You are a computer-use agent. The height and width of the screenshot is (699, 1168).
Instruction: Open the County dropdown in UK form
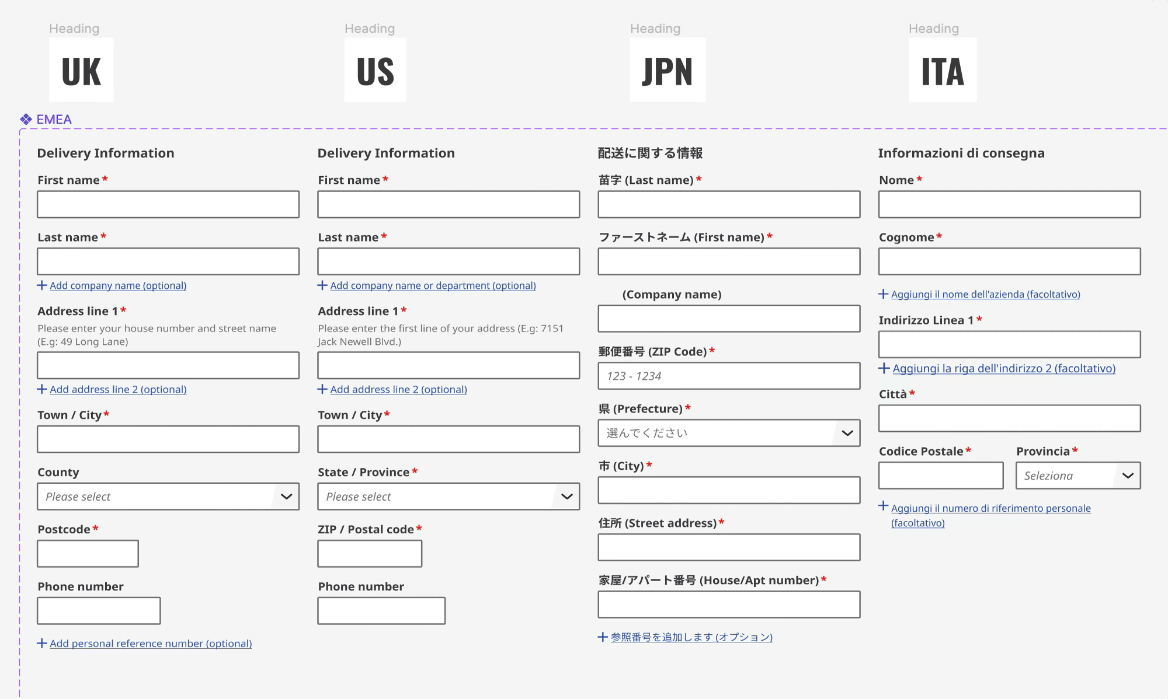click(168, 497)
